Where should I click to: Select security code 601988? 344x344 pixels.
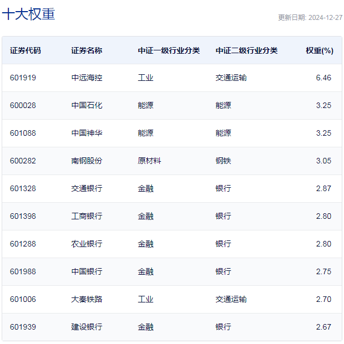point(23,271)
